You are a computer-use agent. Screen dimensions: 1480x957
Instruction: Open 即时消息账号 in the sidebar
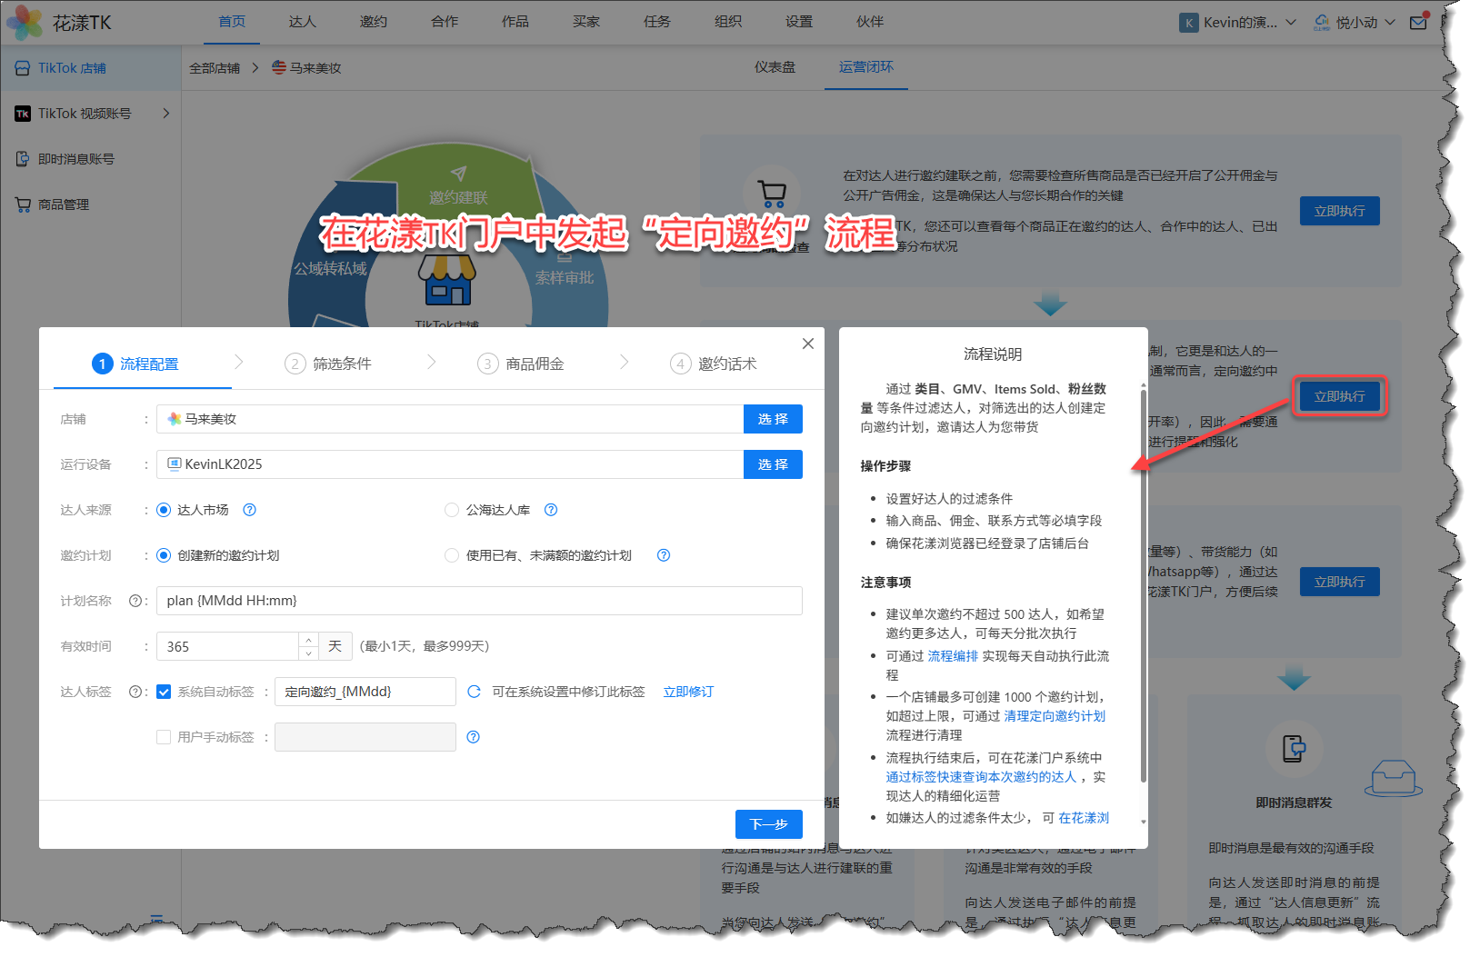coord(75,159)
